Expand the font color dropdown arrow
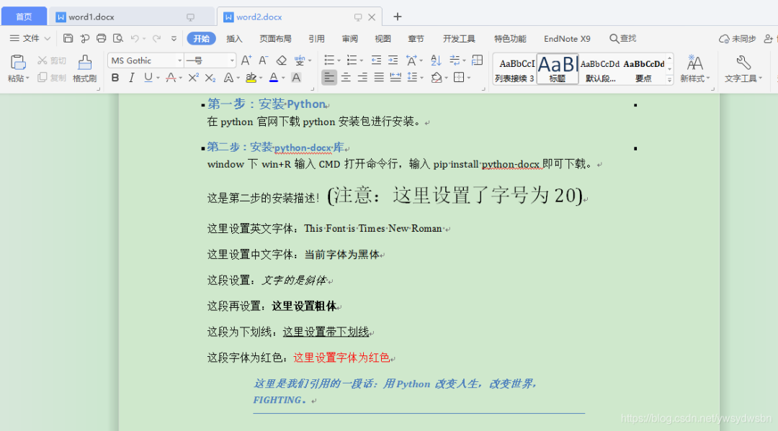778x431 pixels. pyautogui.click(x=283, y=77)
